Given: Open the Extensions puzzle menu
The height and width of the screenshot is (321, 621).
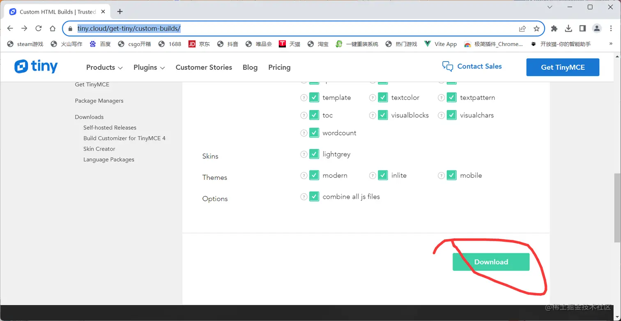Looking at the screenshot, I should tap(554, 28).
